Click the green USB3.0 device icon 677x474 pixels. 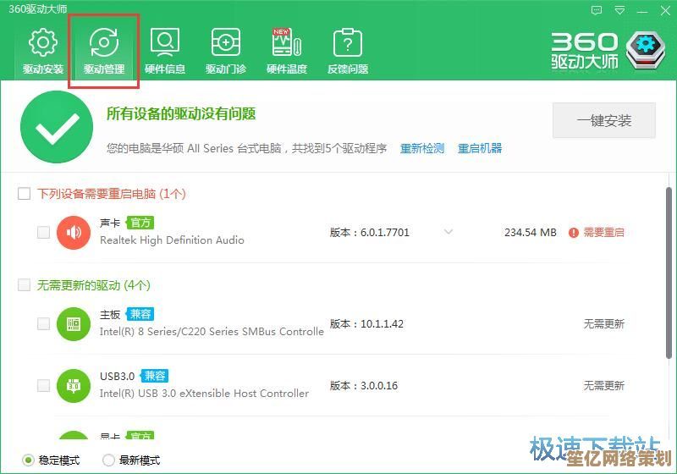click(x=74, y=385)
